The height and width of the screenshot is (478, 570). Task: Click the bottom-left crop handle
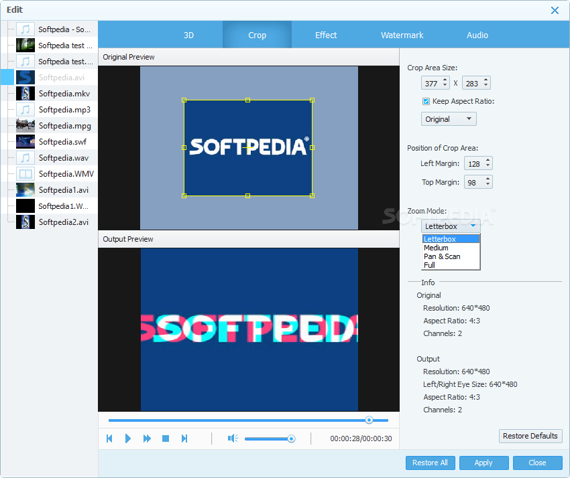point(184,195)
